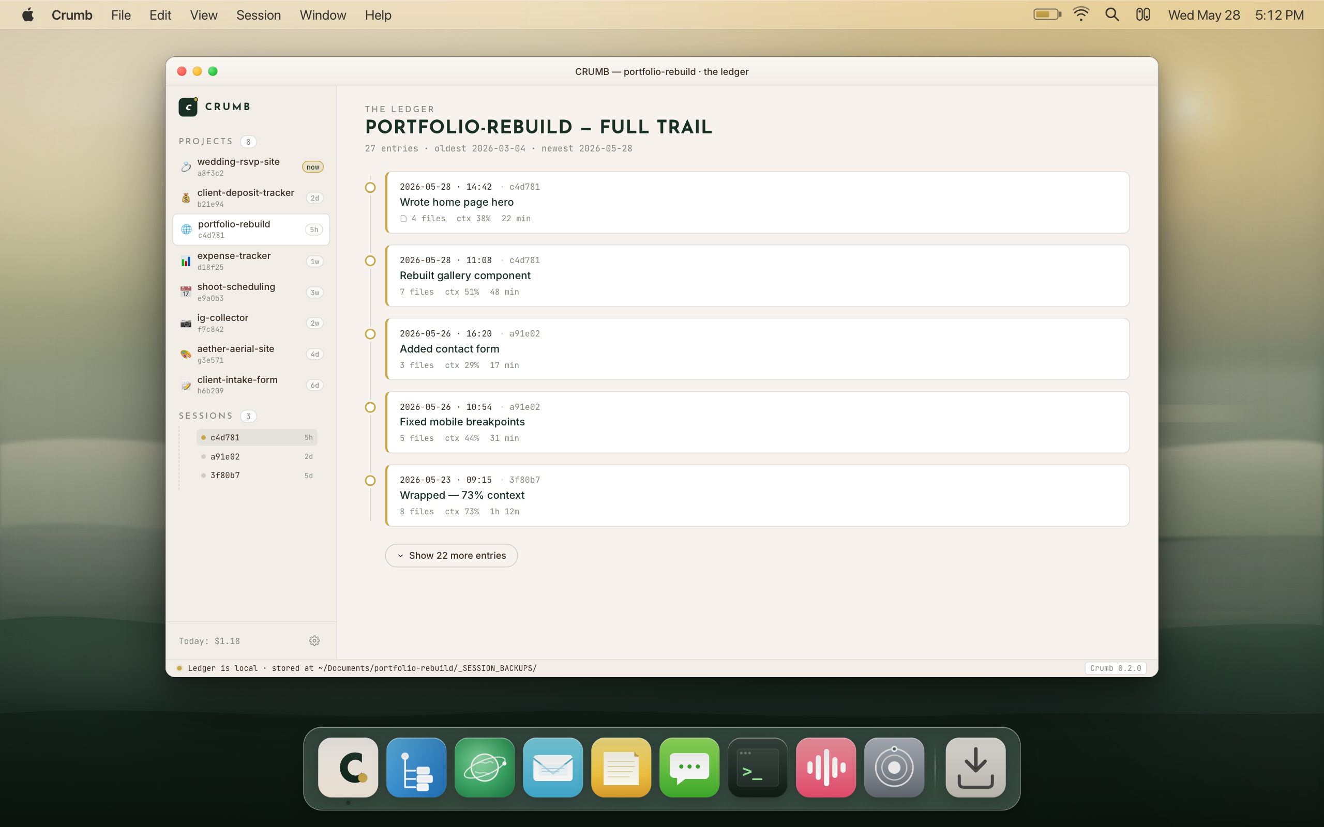1324x827 pixels.
Task: Click the ig-collector camera icon
Action: [x=186, y=323]
